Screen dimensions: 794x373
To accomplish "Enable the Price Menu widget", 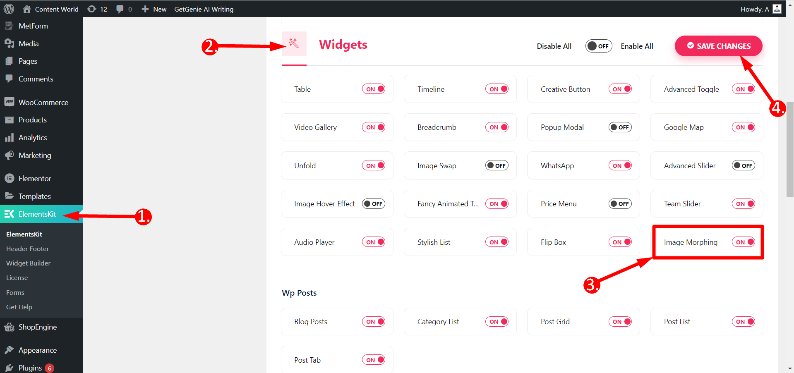I will 620,203.
